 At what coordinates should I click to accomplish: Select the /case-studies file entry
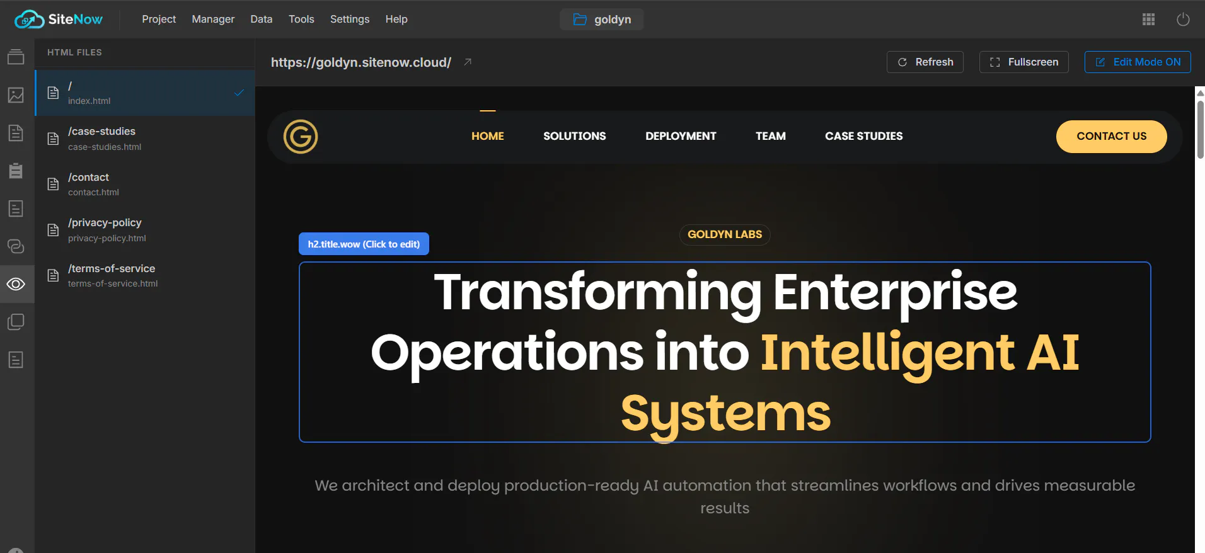[145, 139]
